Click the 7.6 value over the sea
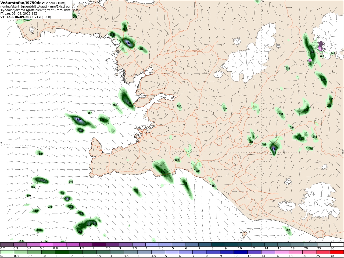344x258 pixels. (x=79, y=119)
